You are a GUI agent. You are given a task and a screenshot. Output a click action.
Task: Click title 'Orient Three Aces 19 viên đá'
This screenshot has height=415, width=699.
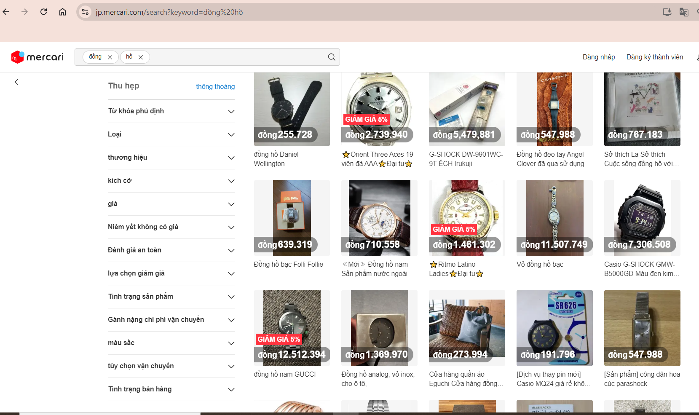pos(378,159)
